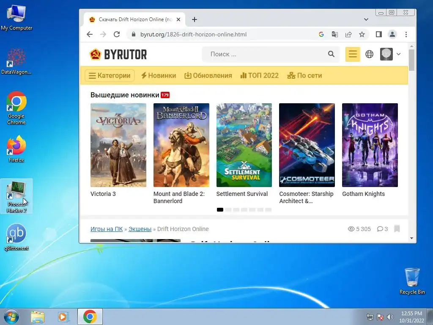Click the Google icon in address bar
433x325 pixels.
(x=321, y=34)
